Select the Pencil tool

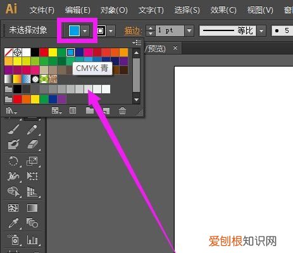click(x=32, y=129)
